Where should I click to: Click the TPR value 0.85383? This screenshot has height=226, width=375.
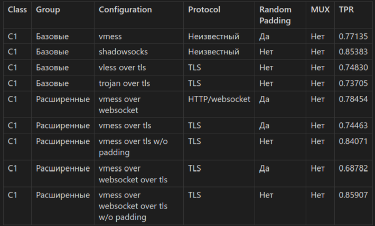pyautogui.click(x=353, y=52)
